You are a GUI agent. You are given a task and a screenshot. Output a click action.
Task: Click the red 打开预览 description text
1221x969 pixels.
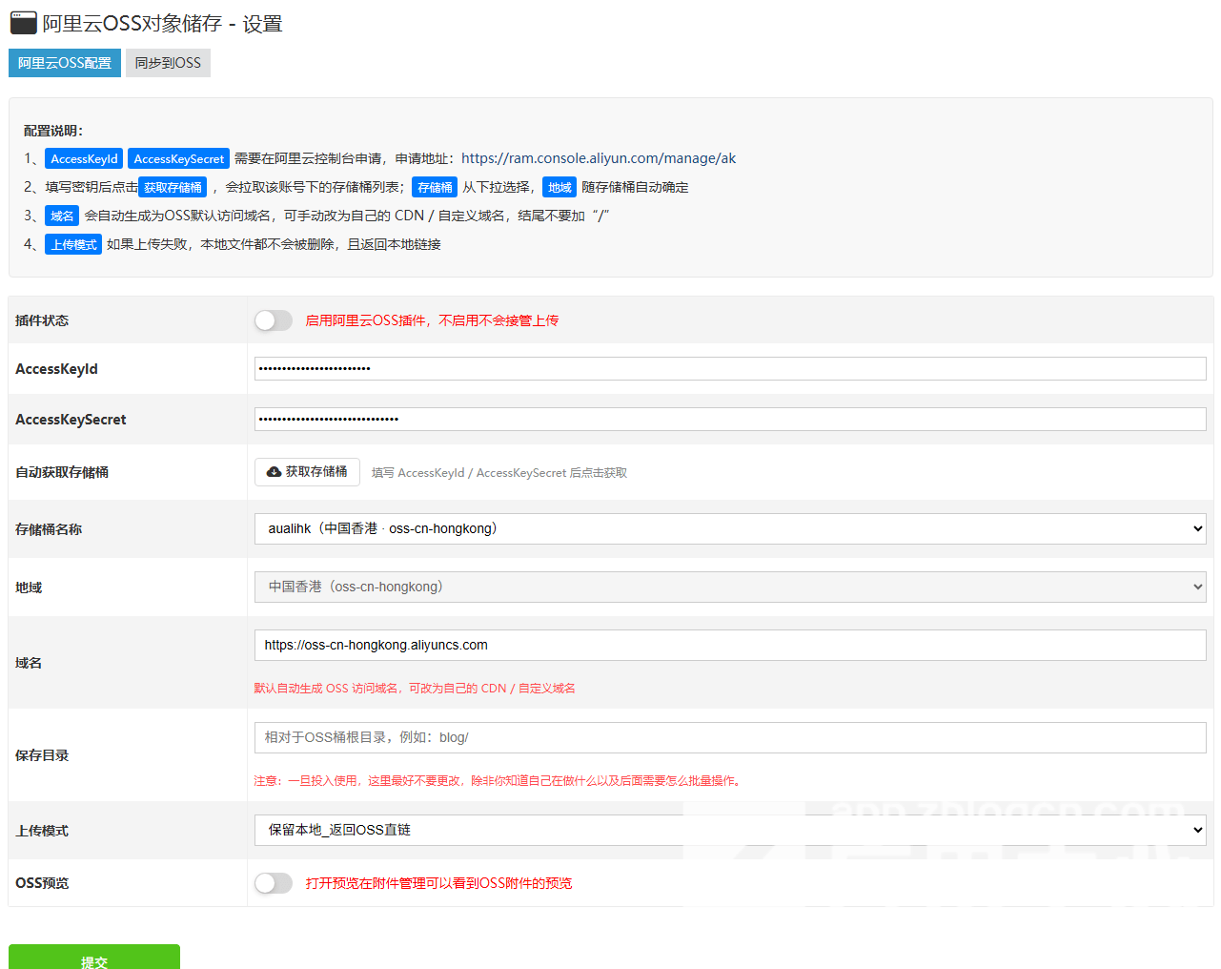[x=438, y=883]
